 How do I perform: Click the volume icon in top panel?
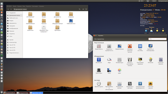tap(150, 1)
